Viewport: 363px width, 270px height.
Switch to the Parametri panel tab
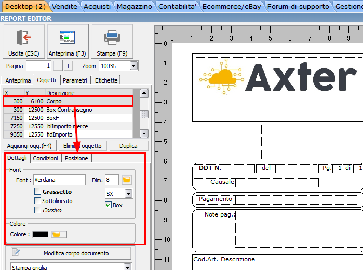75,80
